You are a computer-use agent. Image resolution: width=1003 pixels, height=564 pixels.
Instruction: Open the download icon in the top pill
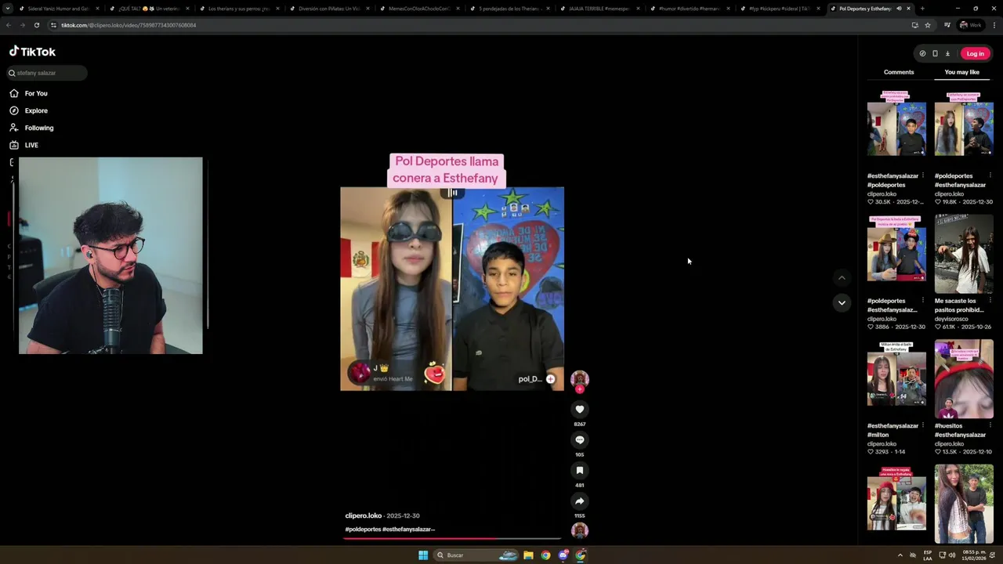(x=947, y=53)
